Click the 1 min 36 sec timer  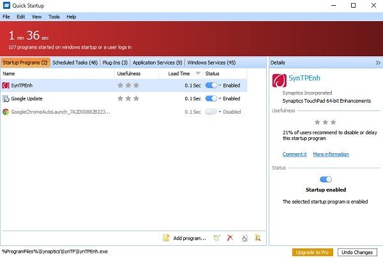(29, 35)
